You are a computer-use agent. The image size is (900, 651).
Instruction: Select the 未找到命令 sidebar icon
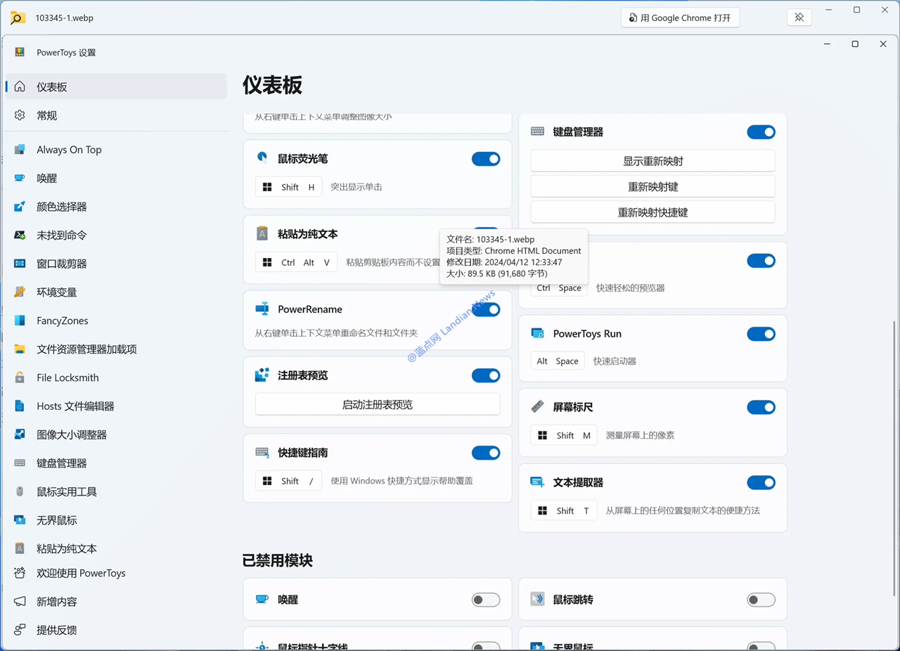(x=20, y=236)
